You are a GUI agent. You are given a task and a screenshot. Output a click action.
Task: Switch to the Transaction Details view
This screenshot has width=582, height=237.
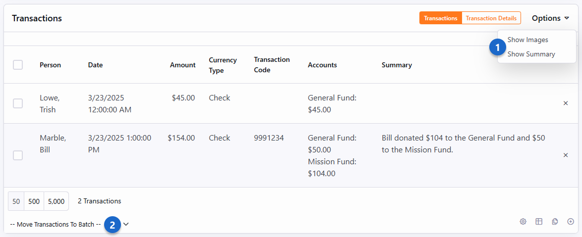tap(491, 18)
